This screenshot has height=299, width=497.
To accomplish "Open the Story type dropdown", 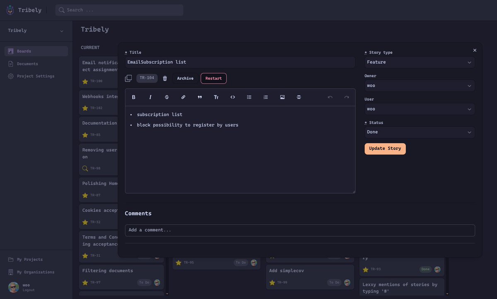I will point(420,62).
